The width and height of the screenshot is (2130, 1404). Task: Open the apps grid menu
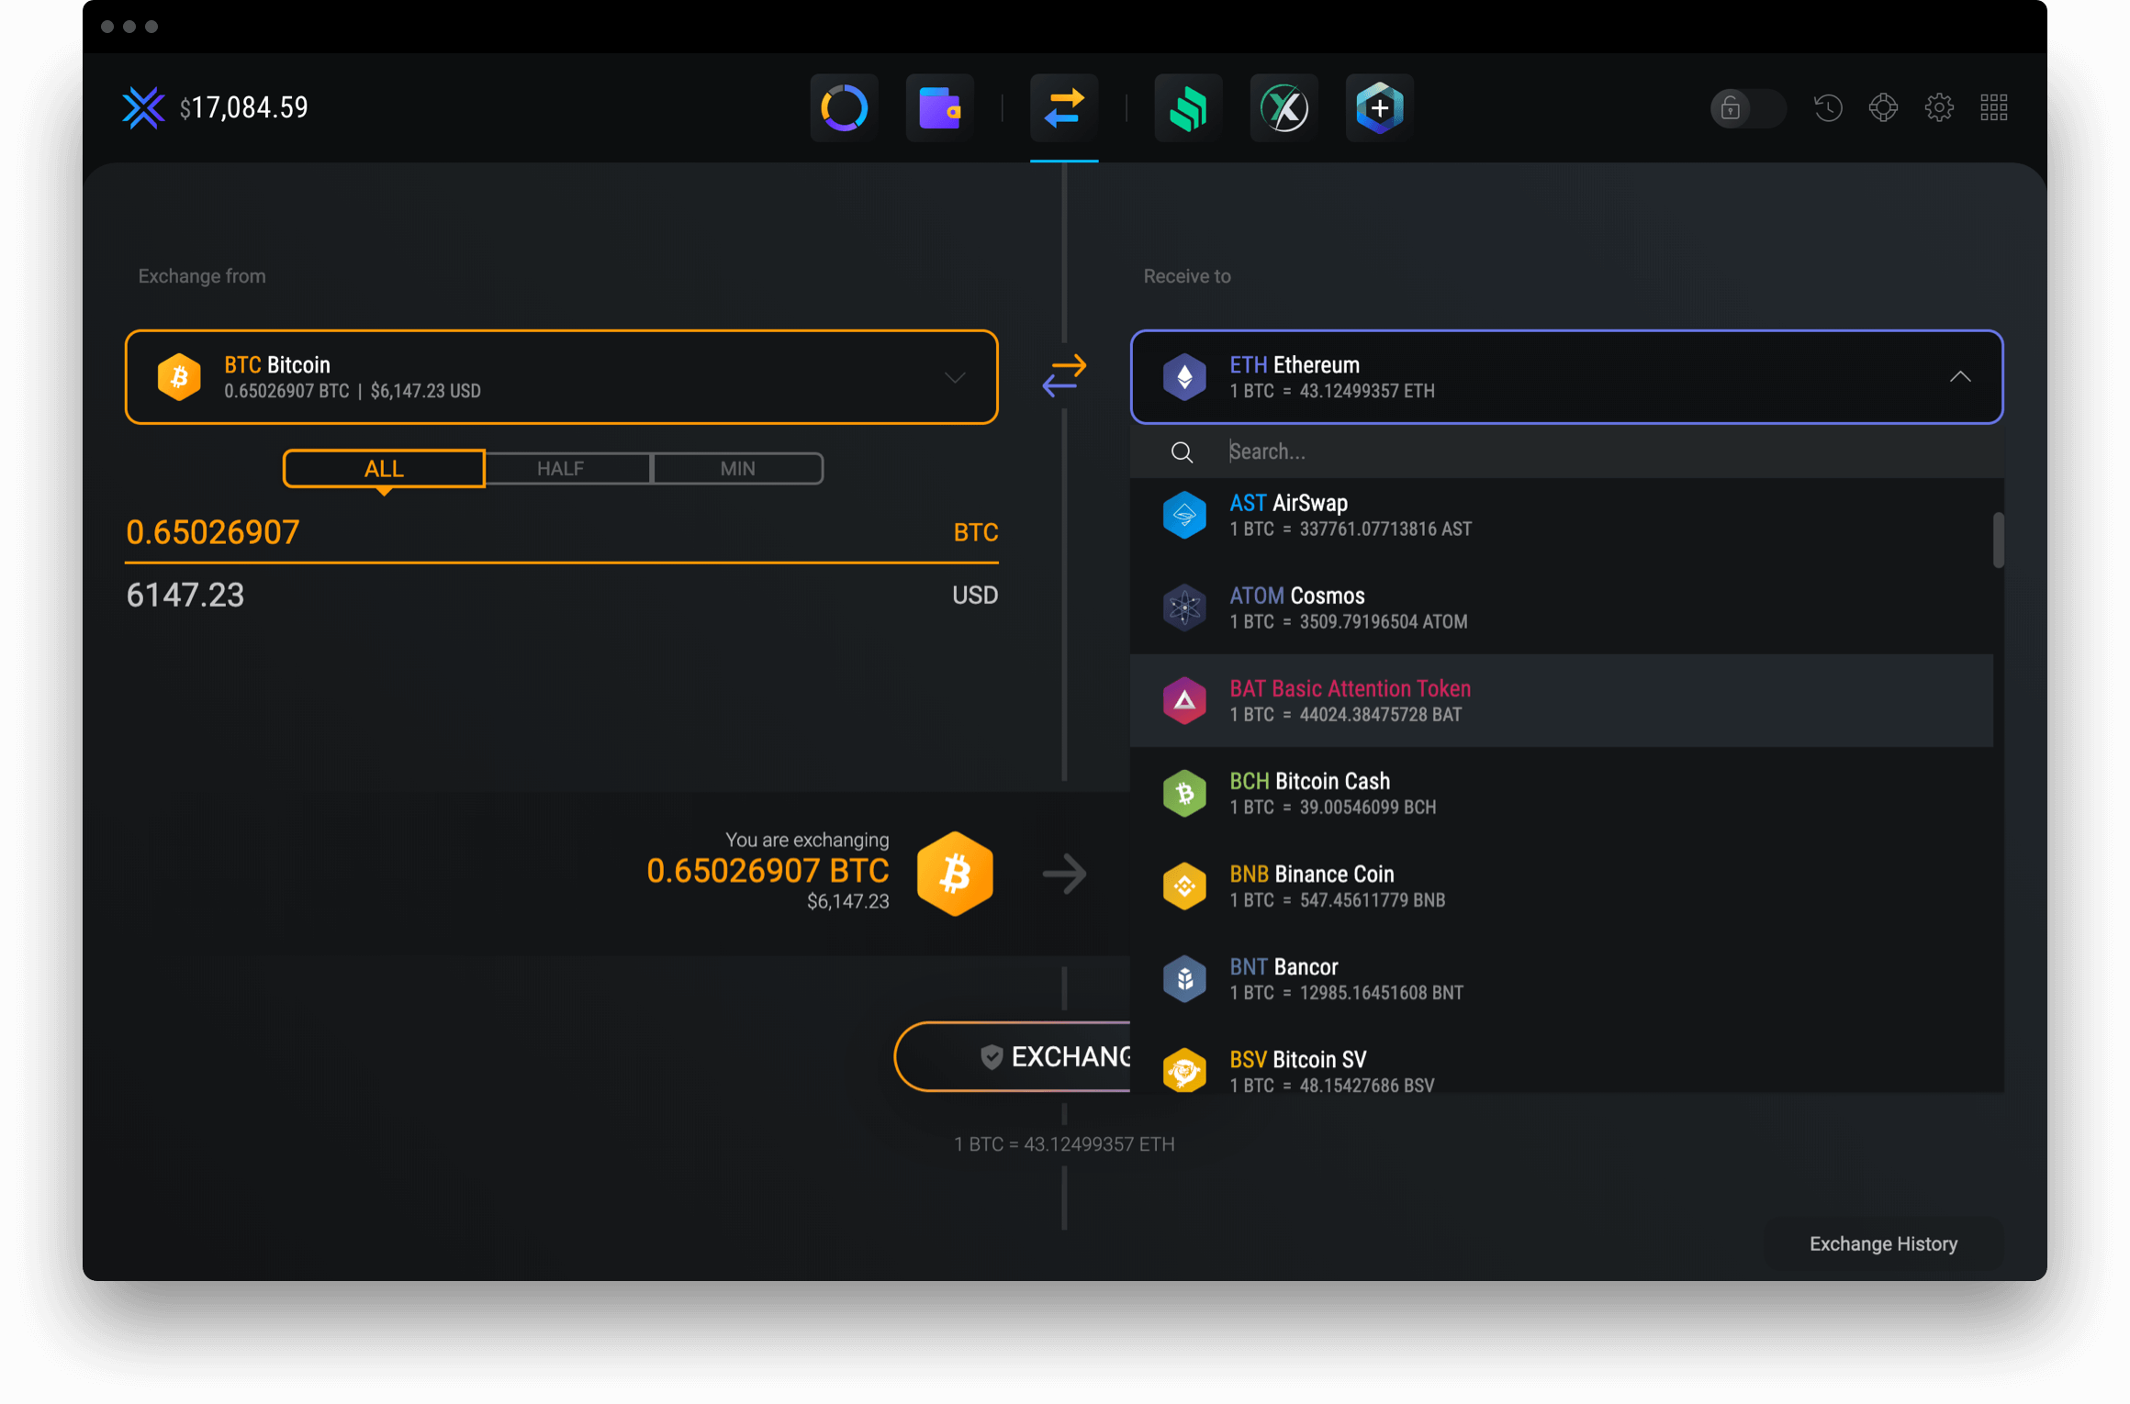[x=1994, y=107]
